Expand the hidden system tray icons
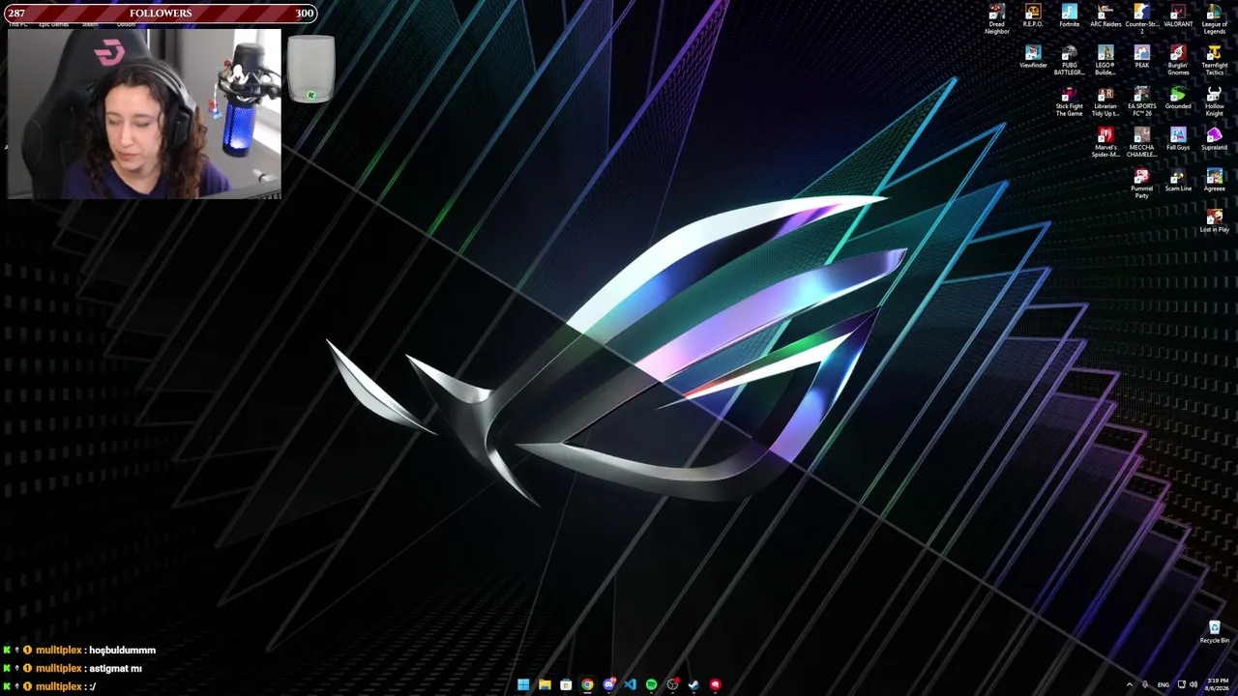The image size is (1238, 696). 1129,684
